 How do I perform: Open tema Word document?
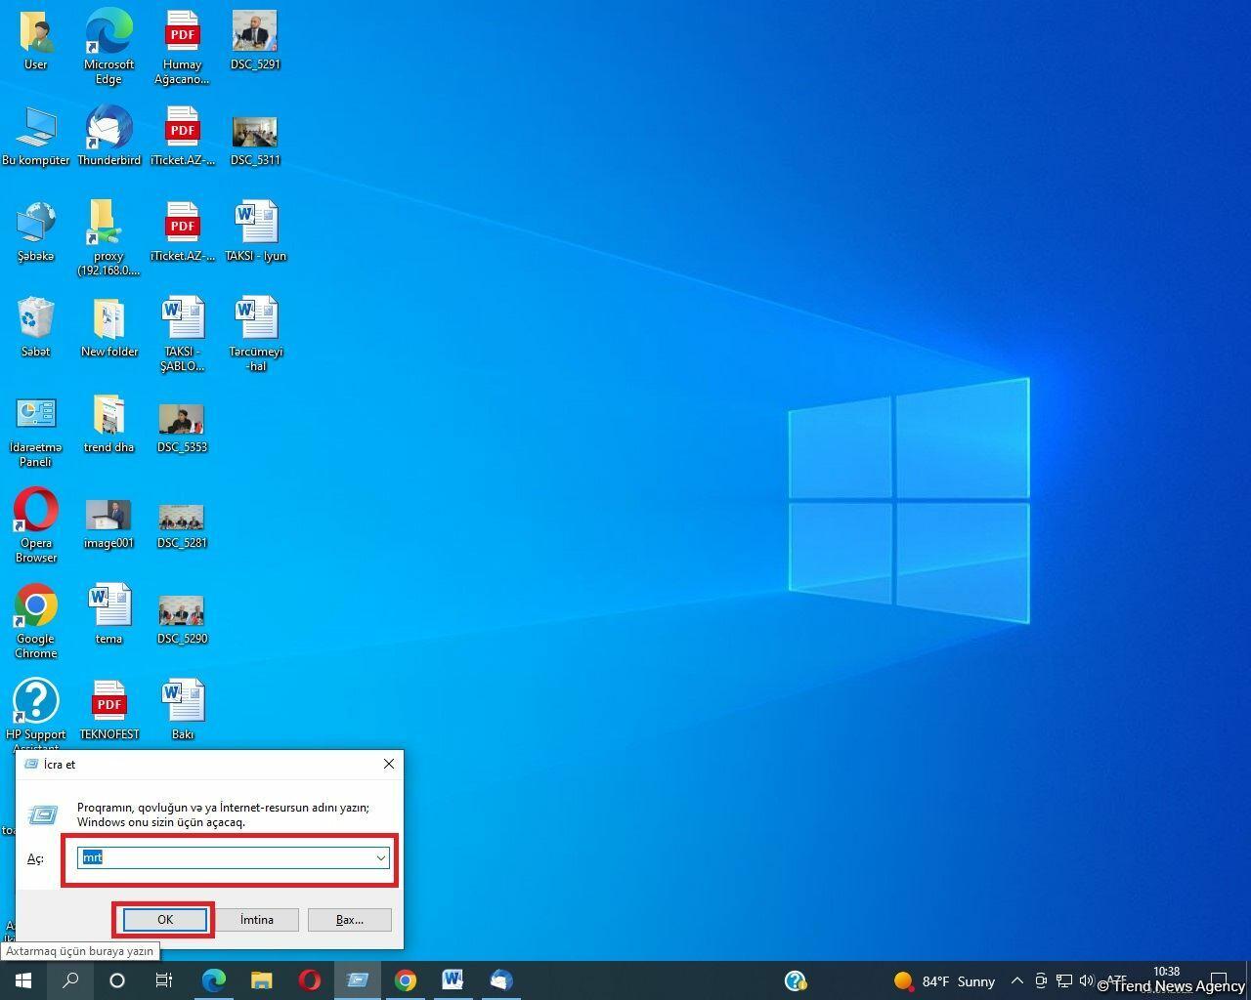click(x=108, y=615)
